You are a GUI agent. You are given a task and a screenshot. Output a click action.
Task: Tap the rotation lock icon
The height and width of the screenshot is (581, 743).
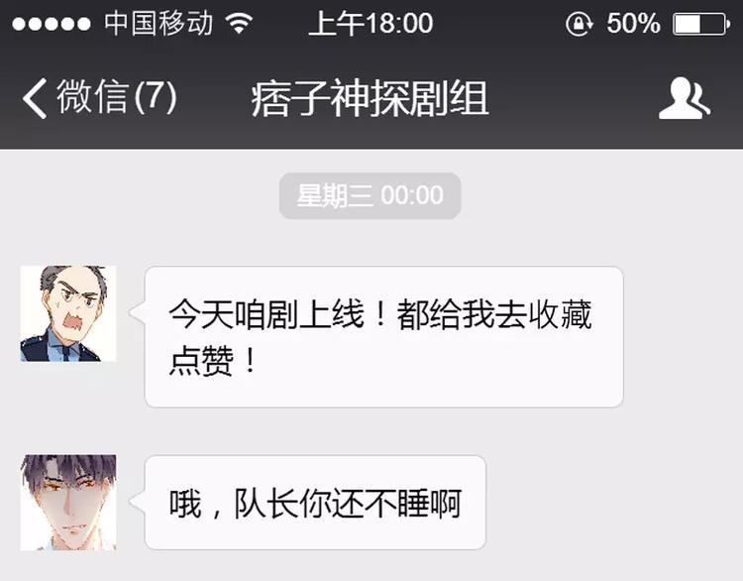[x=580, y=23]
